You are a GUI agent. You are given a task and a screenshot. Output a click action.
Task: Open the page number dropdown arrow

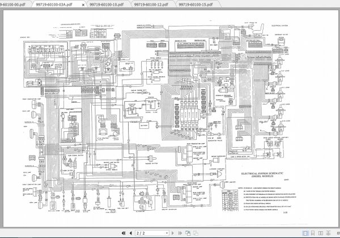[167, 233]
